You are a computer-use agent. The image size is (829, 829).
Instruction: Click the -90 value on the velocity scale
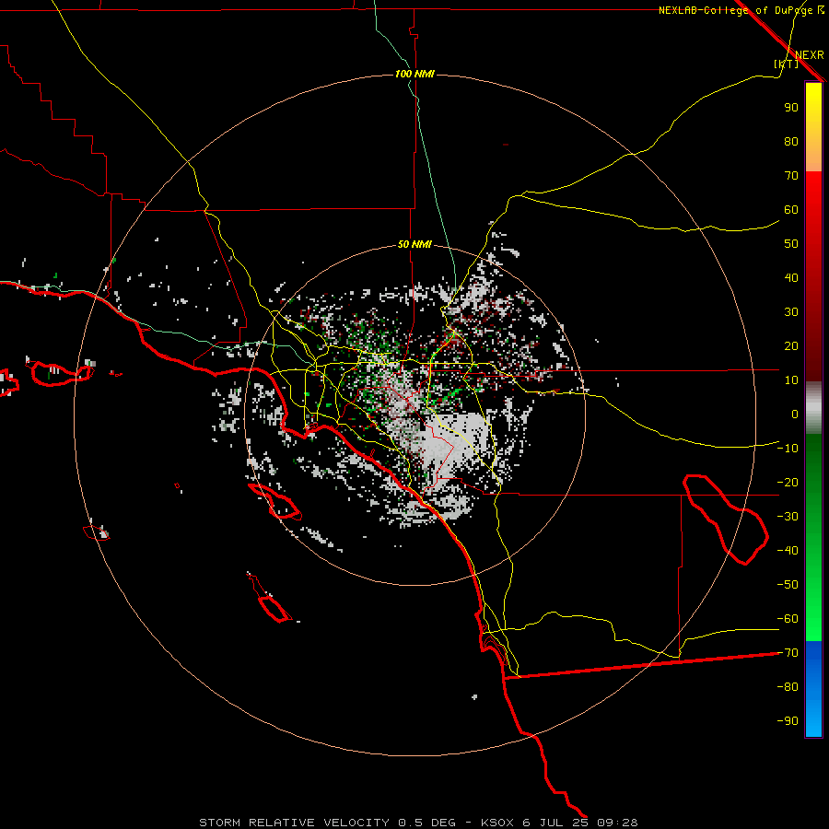788,721
